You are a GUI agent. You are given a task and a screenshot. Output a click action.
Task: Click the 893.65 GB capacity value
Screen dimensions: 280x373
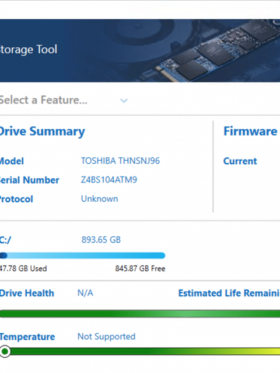click(x=101, y=240)
